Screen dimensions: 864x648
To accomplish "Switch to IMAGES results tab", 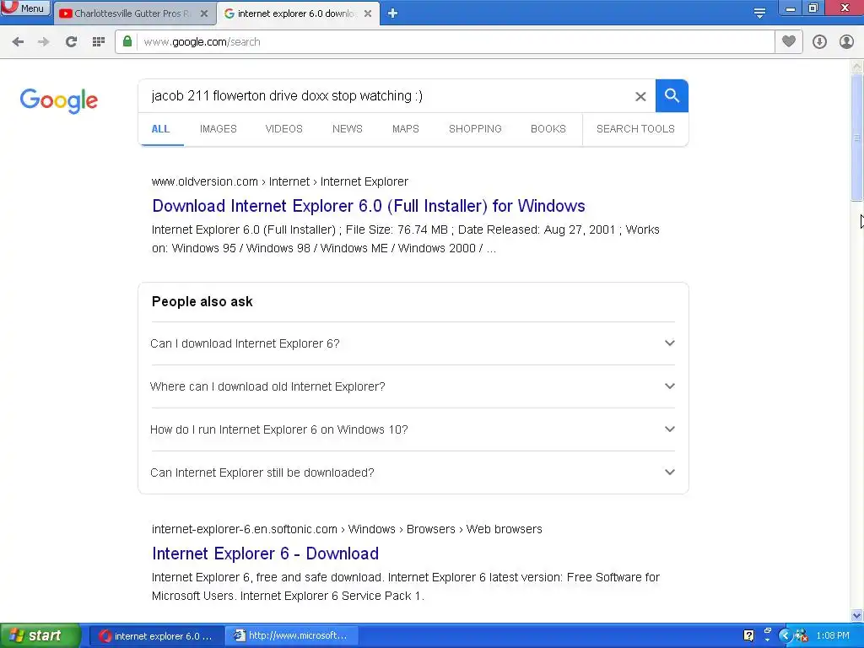I will click(219, 129).
